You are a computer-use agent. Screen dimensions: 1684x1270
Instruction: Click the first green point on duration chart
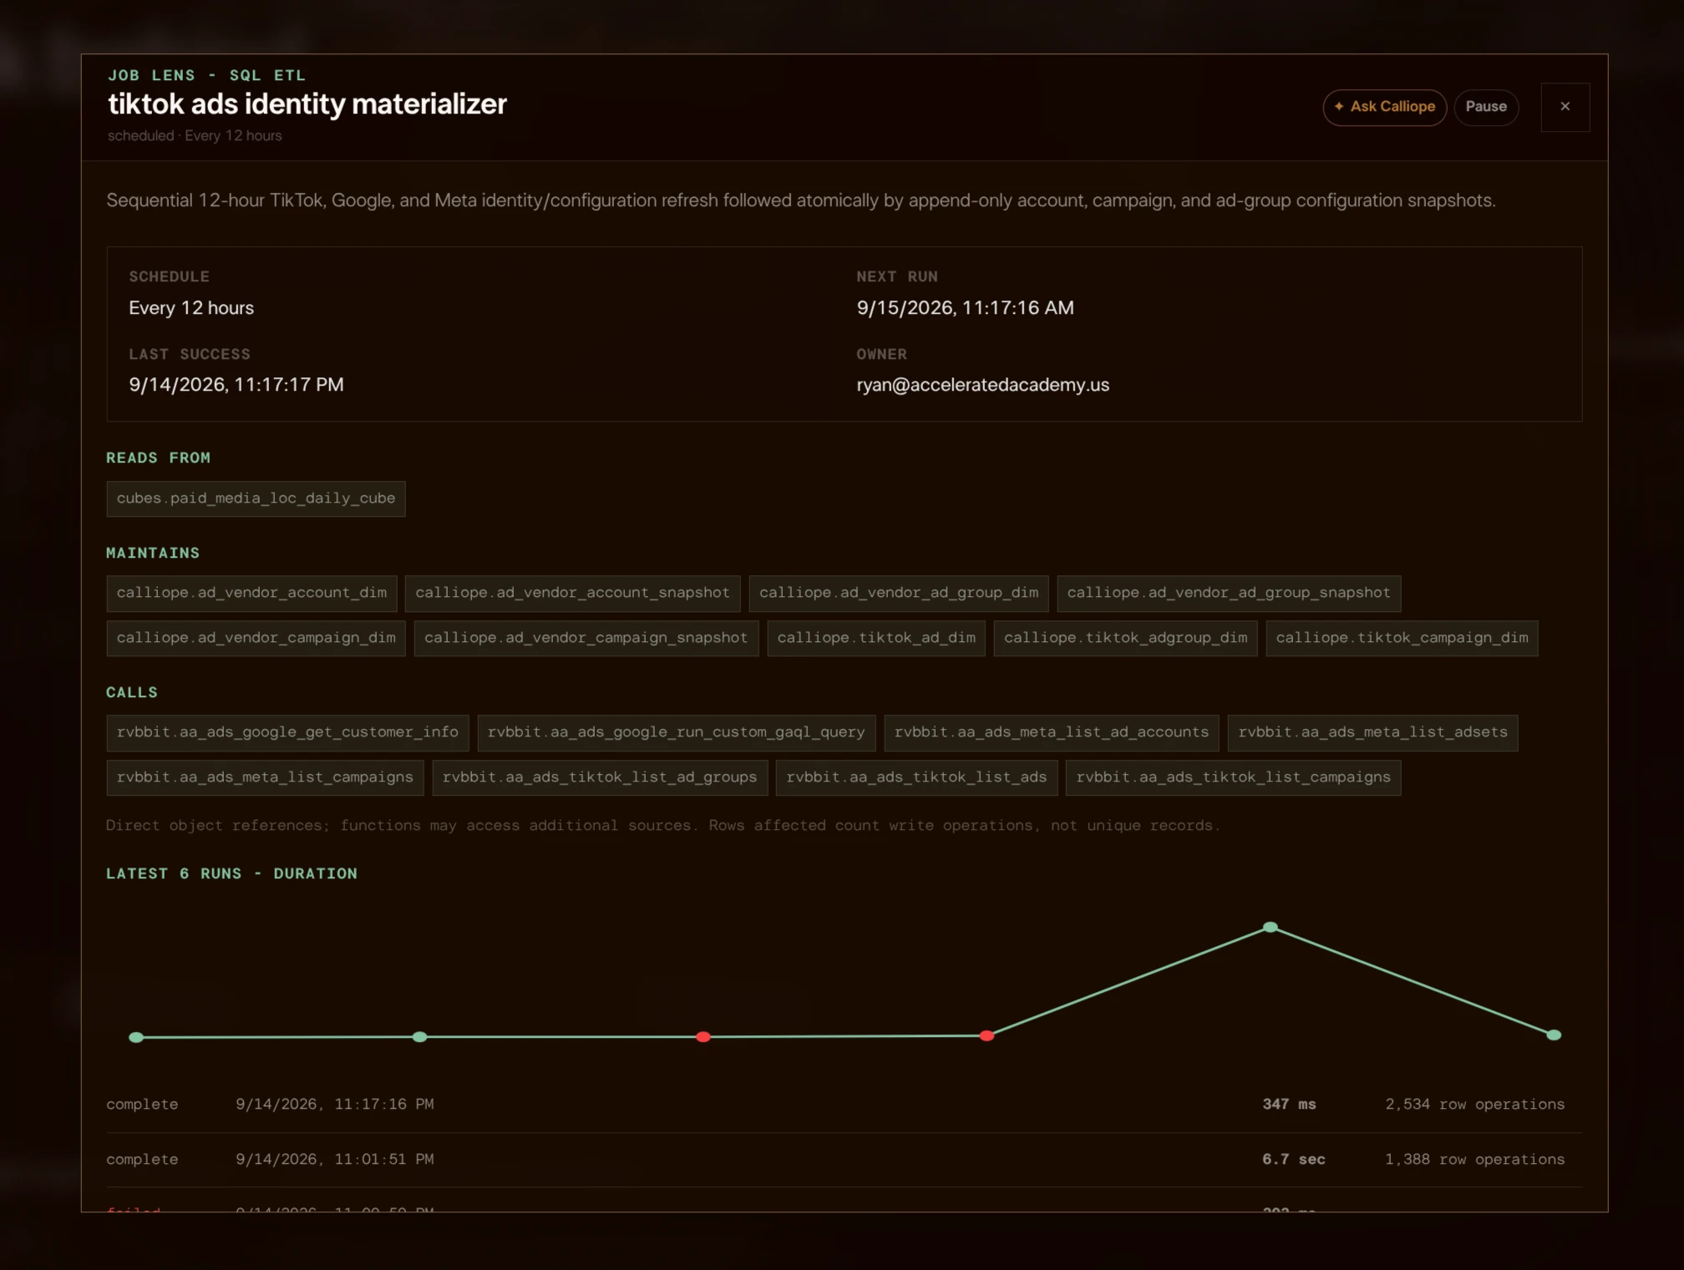136,1037
